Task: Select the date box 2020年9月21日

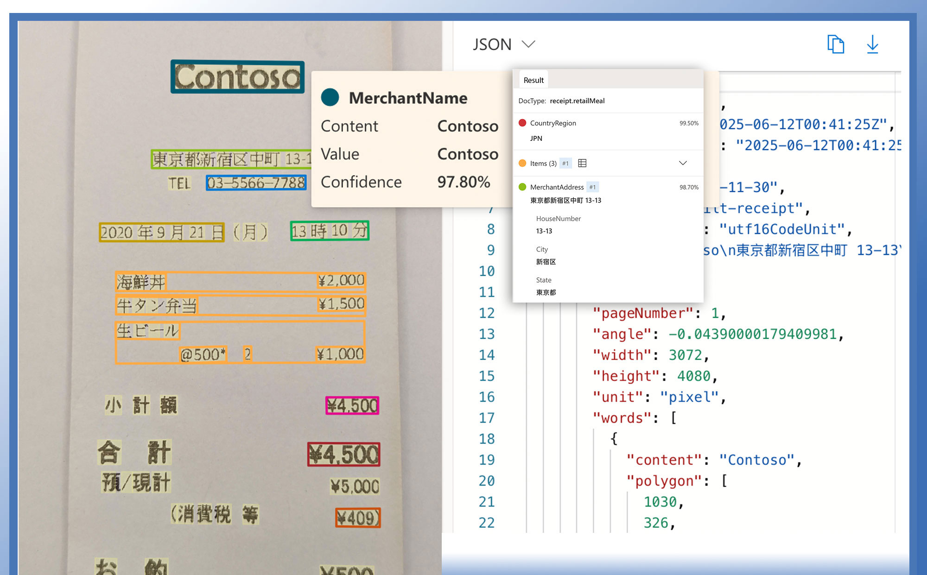Action: pos(162,232)
